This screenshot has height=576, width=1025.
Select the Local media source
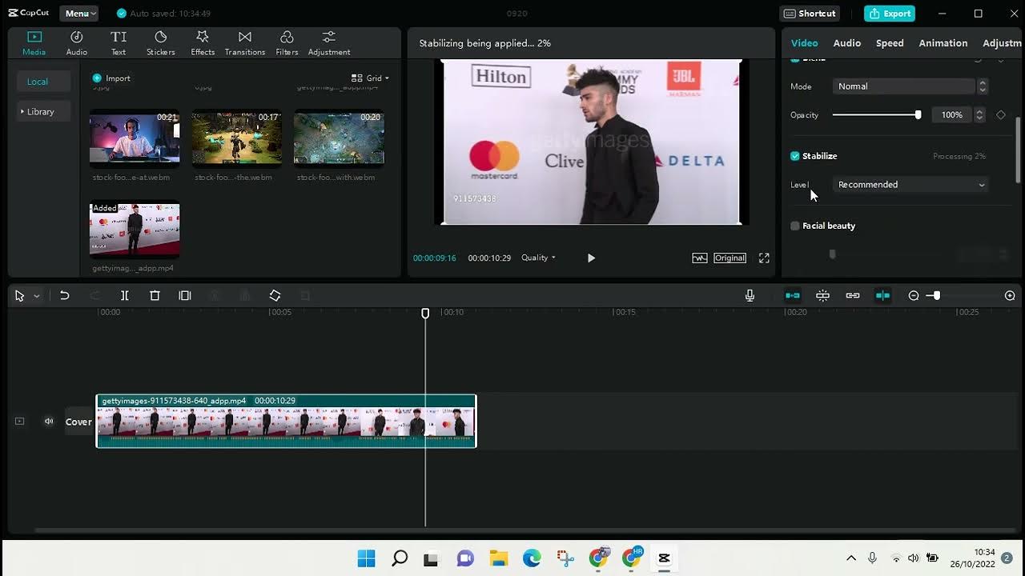pyautogui.click(x=38, y=82)
